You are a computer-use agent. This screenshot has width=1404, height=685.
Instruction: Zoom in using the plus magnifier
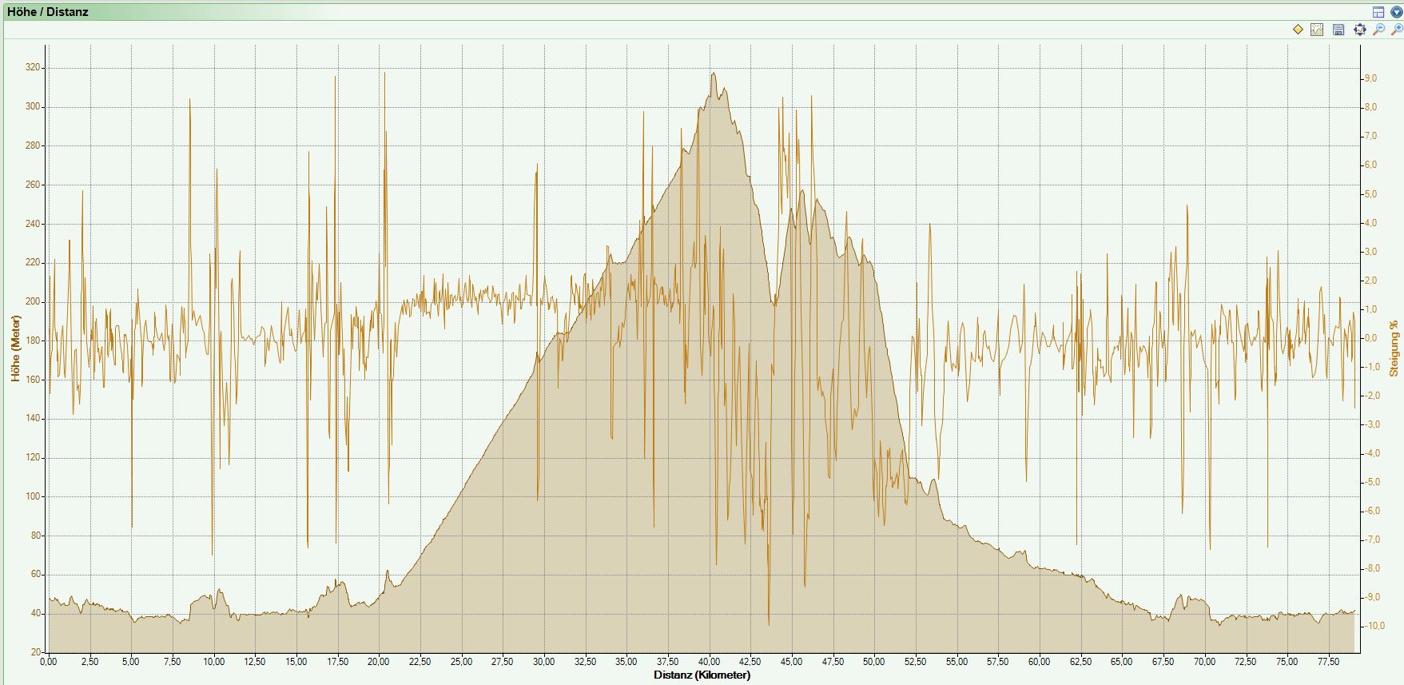[1396, 30]
